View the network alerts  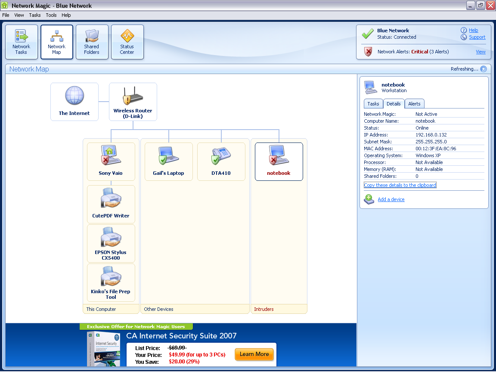pyautogui.click(x=480, y=52)
